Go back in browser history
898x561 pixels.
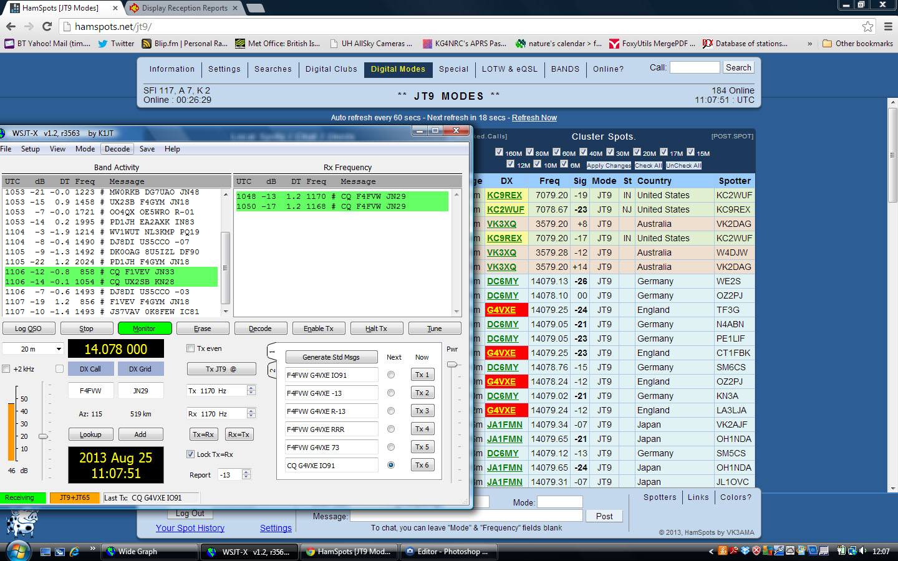coord(11,26)
